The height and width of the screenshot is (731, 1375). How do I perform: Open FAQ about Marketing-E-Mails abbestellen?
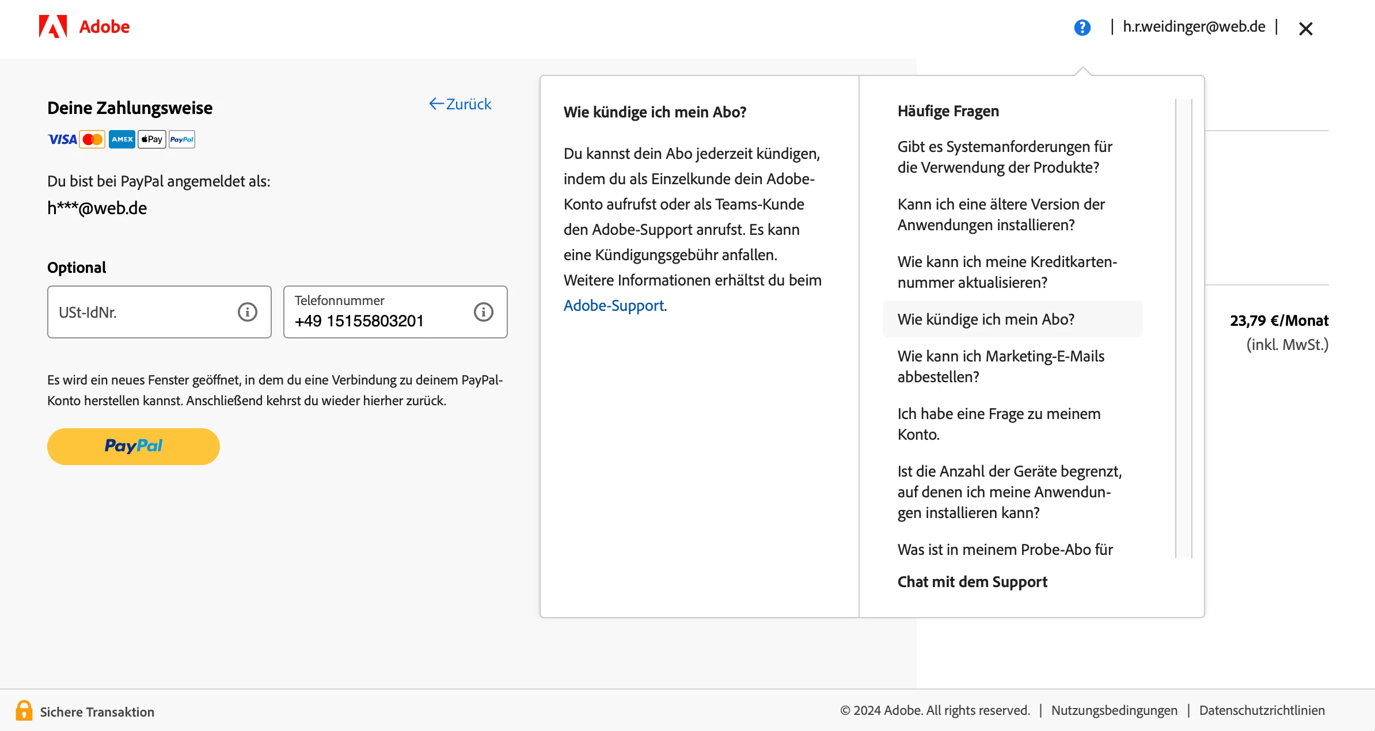pos(1000,367)
